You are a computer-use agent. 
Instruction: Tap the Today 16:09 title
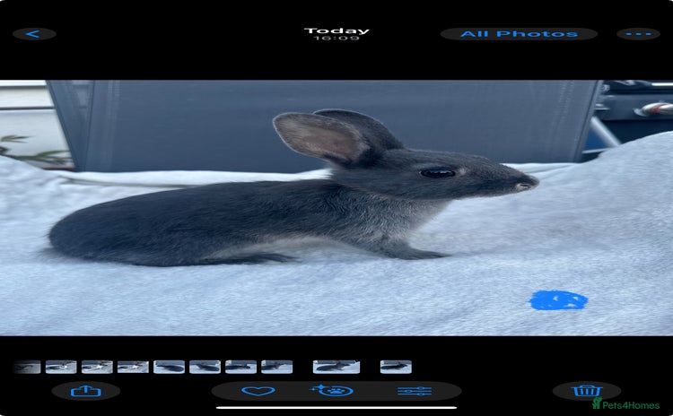pos(336,34)
